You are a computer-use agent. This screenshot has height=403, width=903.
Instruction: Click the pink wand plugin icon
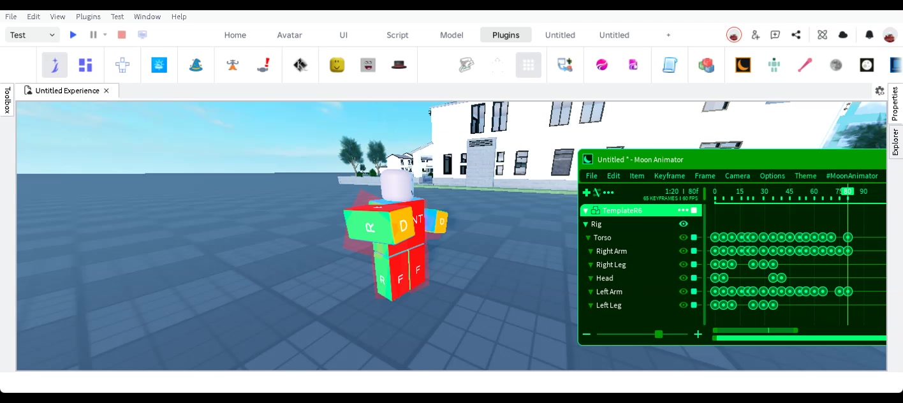tap(805, 65)
